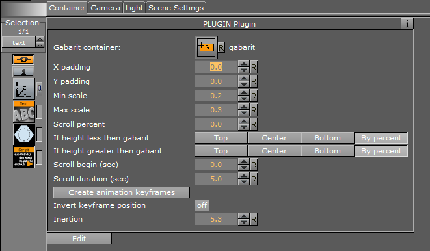This screenshot has width=430, height=251.
Task: Choose Center for height less then gabarit
Action: (274, 138)
